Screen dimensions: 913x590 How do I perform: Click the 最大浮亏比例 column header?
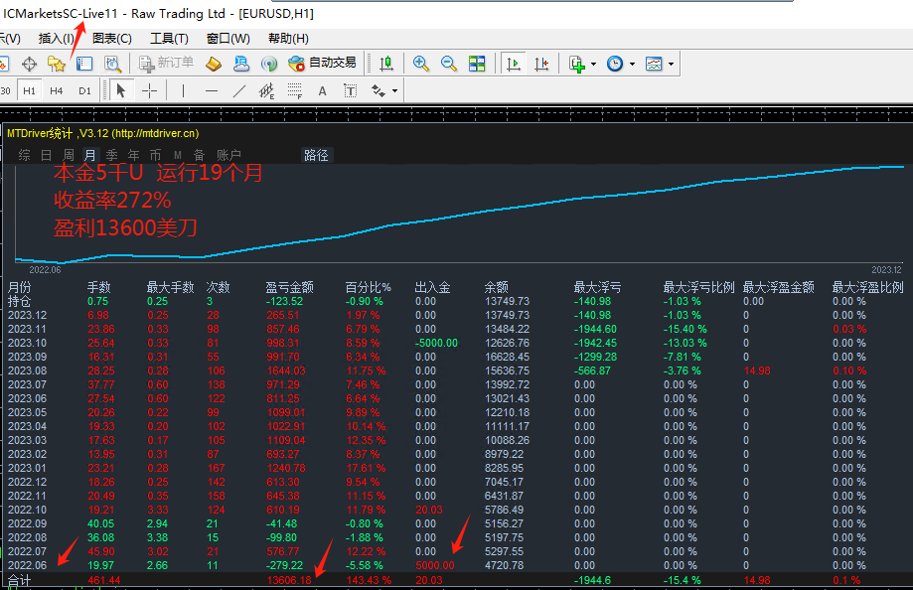click(698, 287)
